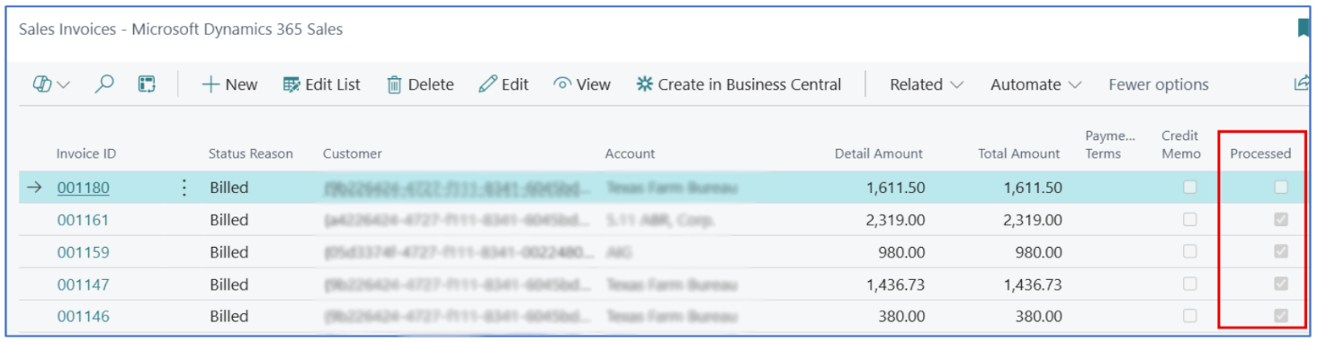Select Detail Amount 1,611.50 cell
Image resolution: width=1317 pixels, height=342 pixels.
tap(896, 188)
